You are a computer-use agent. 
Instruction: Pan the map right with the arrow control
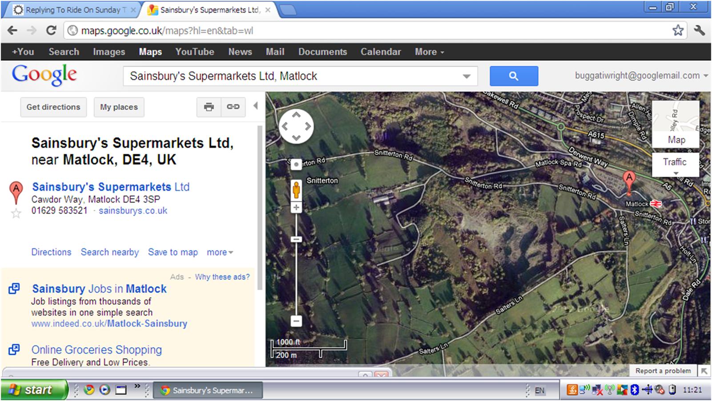[307, 127]
